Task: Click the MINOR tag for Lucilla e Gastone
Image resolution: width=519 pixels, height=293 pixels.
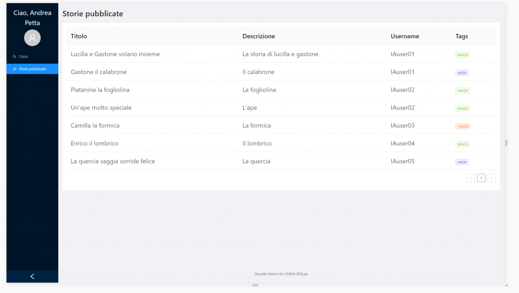Action: point(462,55)
